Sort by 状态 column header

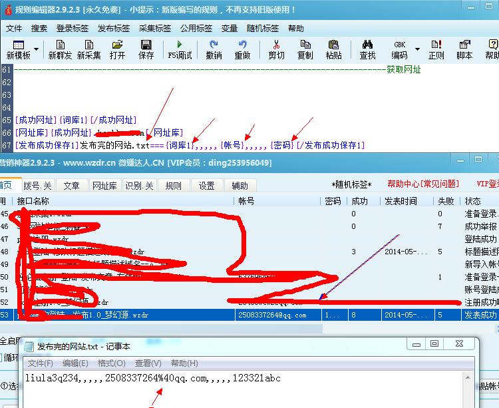[480, 201]
